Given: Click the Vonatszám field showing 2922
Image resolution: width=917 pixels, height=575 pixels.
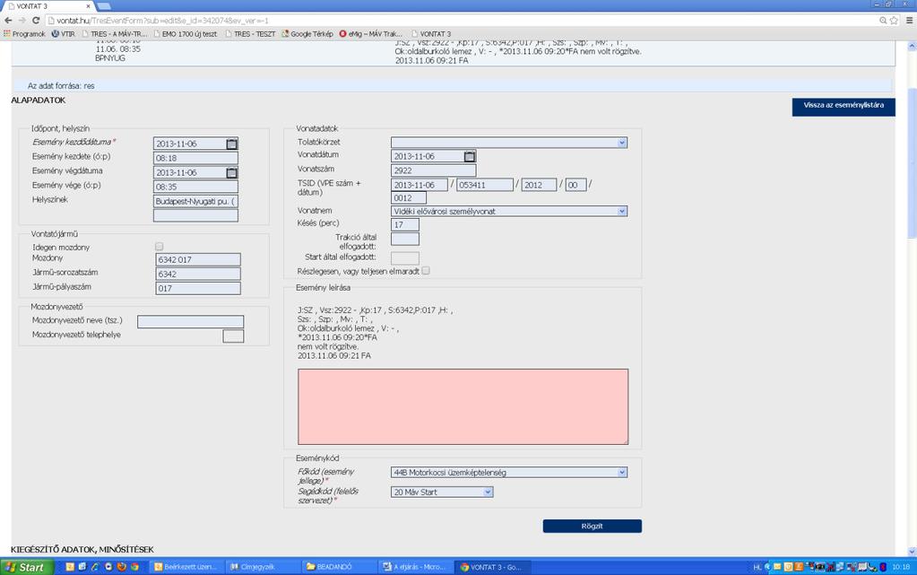Looking at the screenshot, I should [x=433, y=170].
